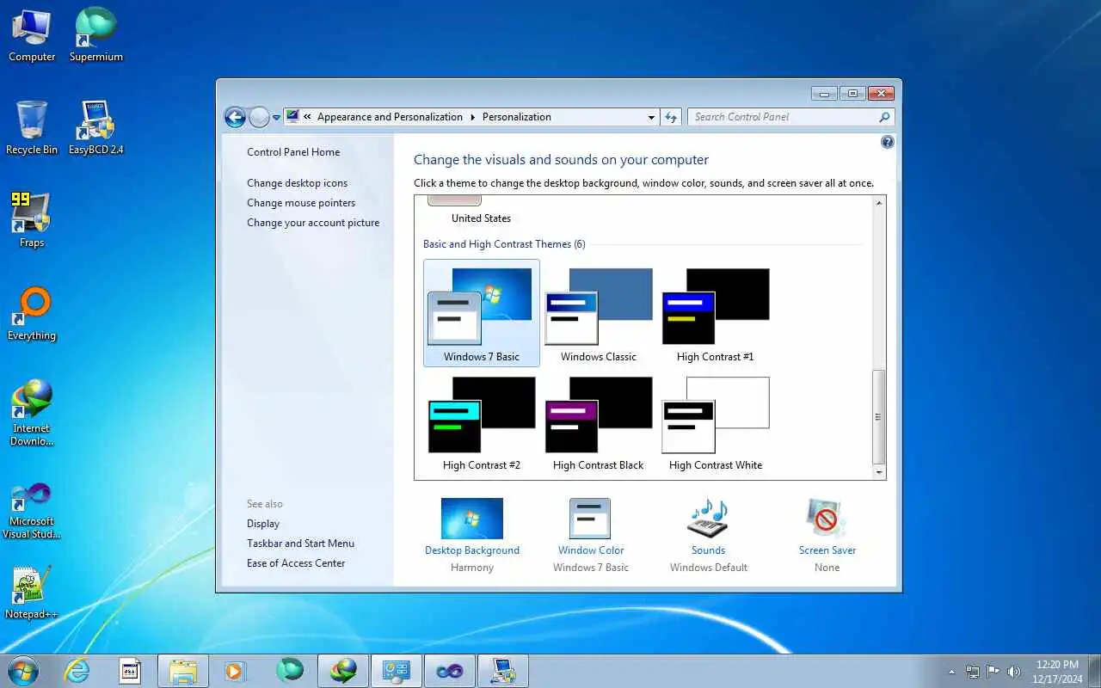
Task: Choose the High Contrast #1 theme
Action: tap(716, 314)
